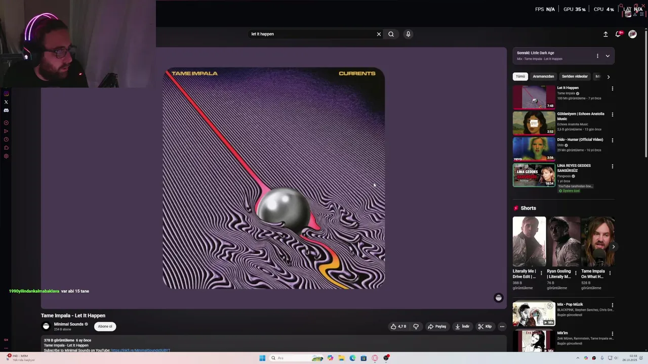Open options for Dido - Hunter video
This screenshot has height=364, width=648.
[x=613, y=141]
